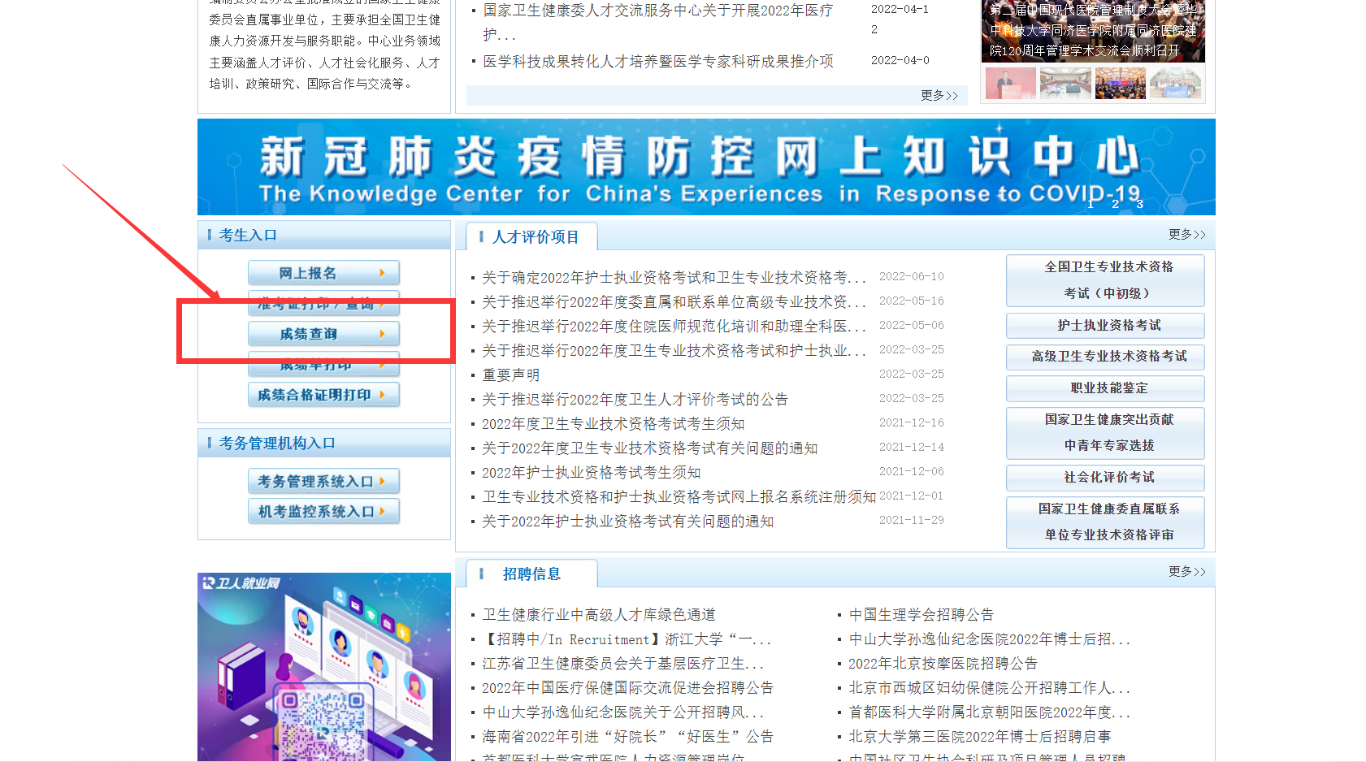
Task: Enter the 机考监控系统入口 portal
Action: click(323, 512)
